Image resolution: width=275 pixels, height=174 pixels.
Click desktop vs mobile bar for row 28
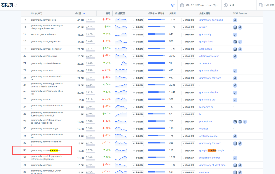[156, 114]
